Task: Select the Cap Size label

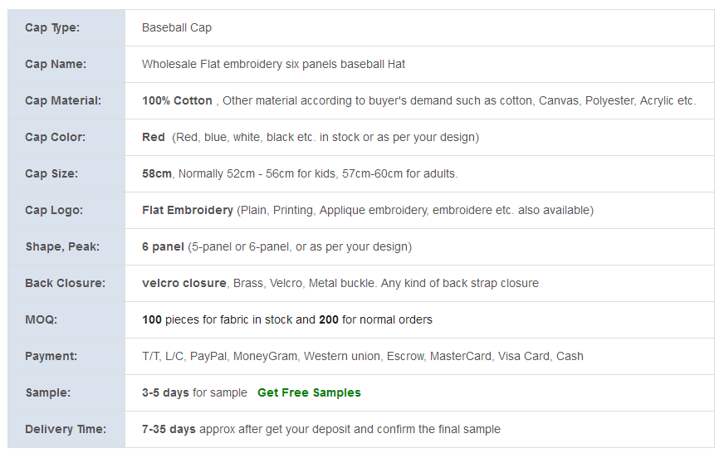Action: (51, 173)
